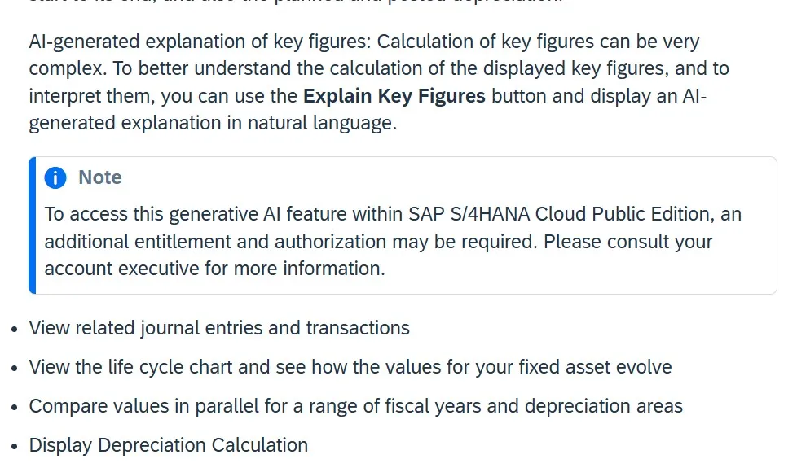797x472 pixels.
Task: Click the blue vertical bar of the note box
Action: click(33, 225)
